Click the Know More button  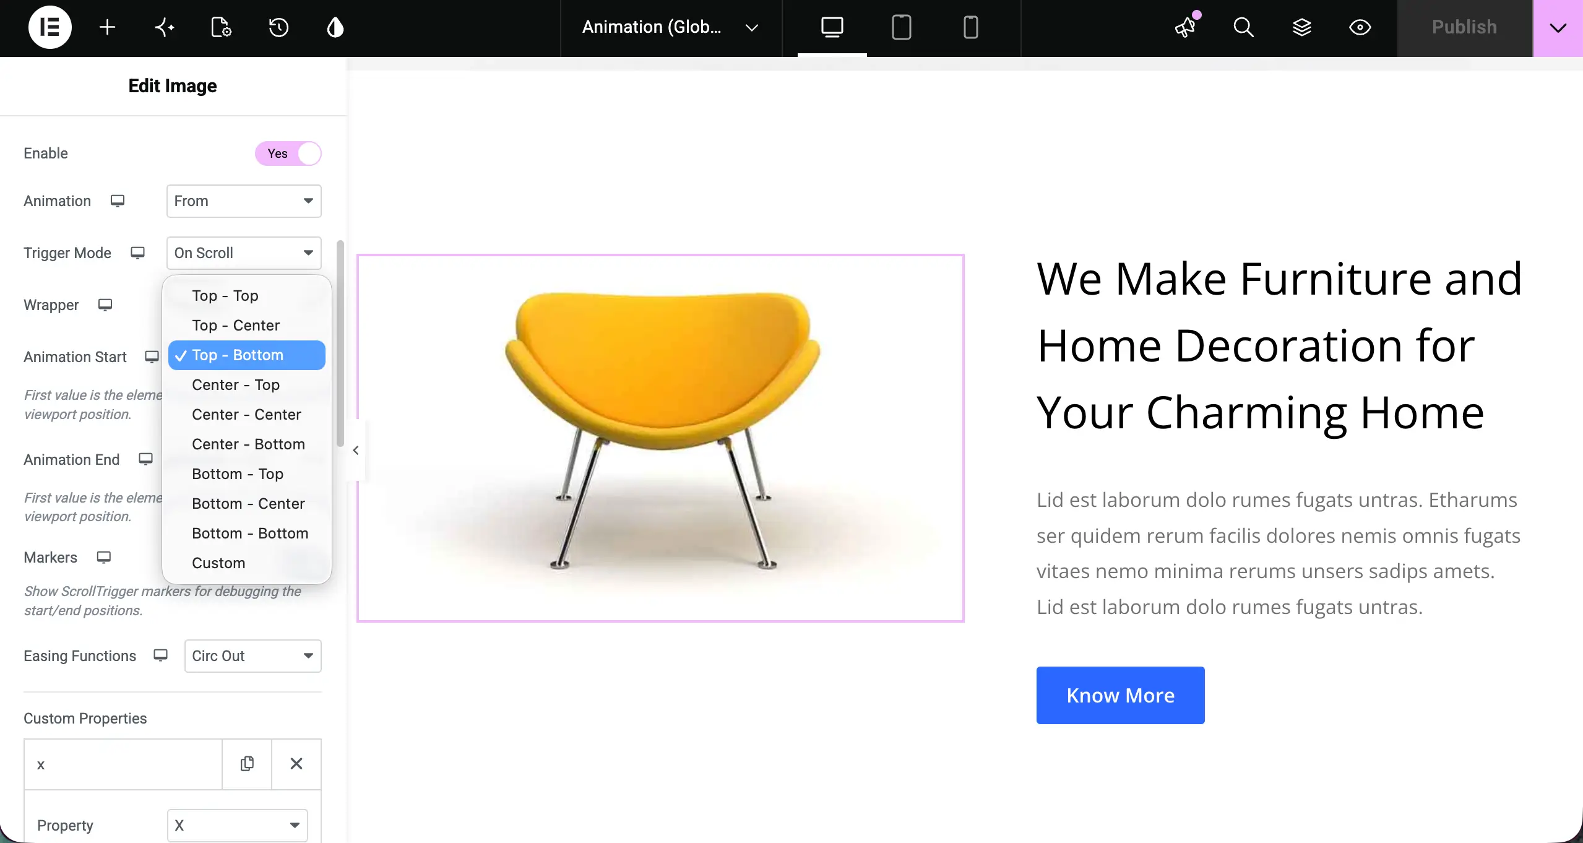tap(1120, 695)
